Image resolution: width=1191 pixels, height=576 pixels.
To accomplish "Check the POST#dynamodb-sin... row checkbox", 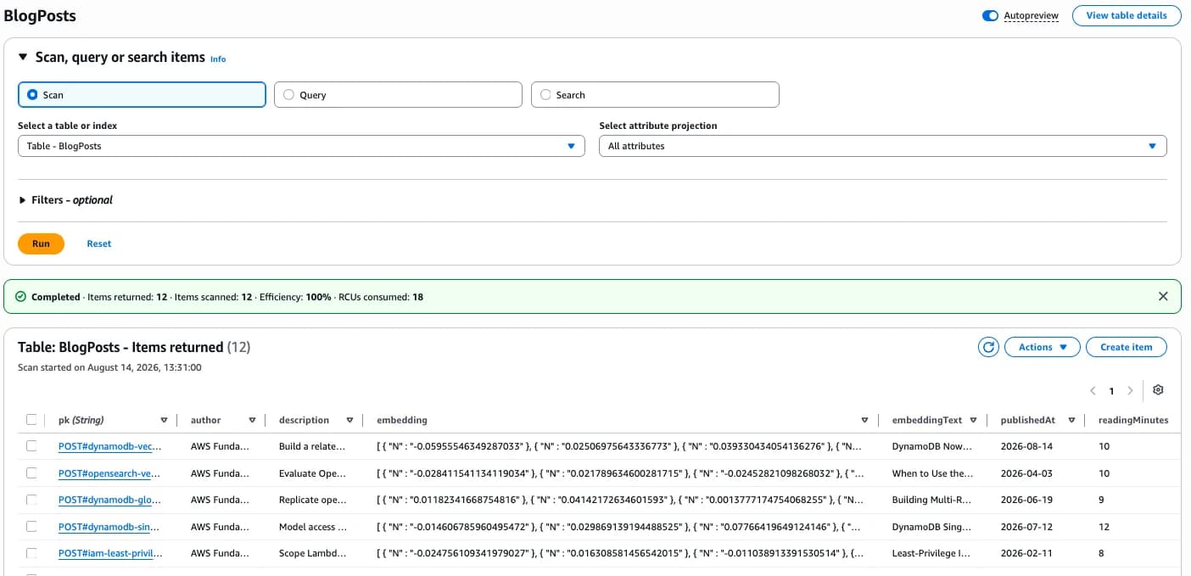I will (x=31, y=526).
